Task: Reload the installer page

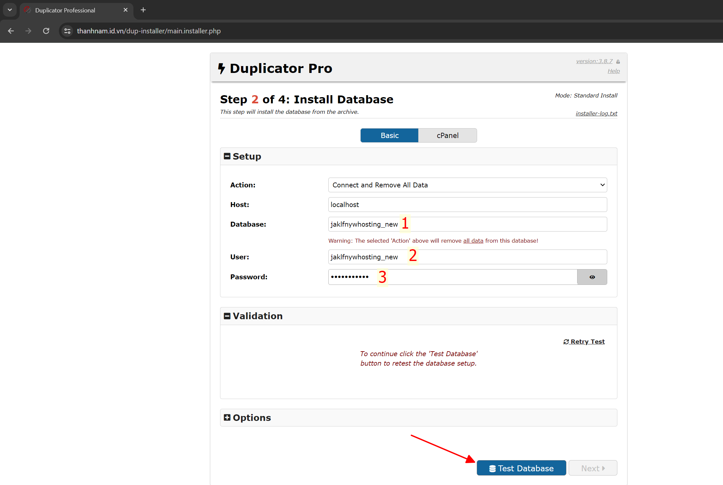Action: click(46, 31)
